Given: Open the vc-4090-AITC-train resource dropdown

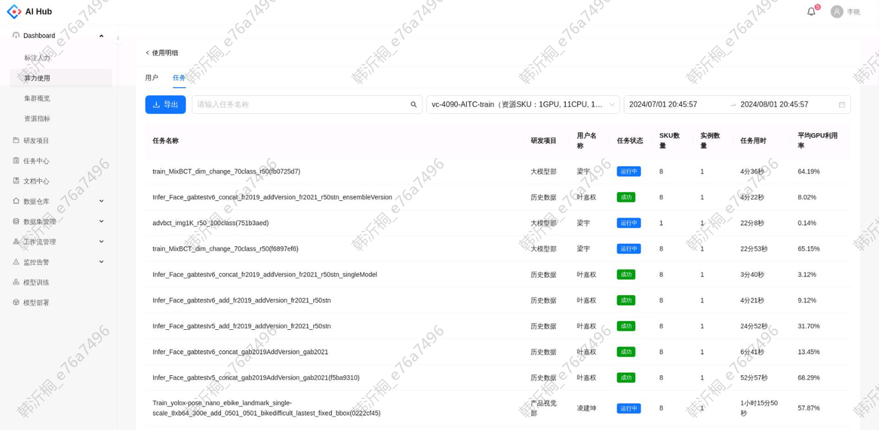Looking at the screenshot, I should 523,105.
